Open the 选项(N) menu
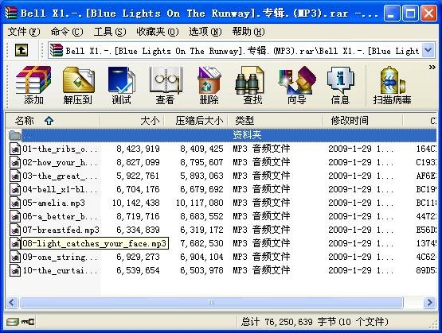Image resolution: width=442 pixels, height=333 pixels. tap(205, 32)
